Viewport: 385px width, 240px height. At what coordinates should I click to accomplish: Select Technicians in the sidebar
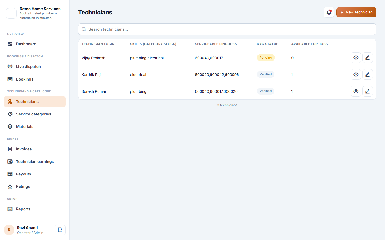34,102
